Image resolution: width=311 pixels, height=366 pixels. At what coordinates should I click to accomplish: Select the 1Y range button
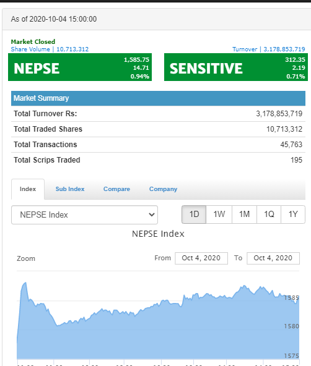[x=293, y=215]
